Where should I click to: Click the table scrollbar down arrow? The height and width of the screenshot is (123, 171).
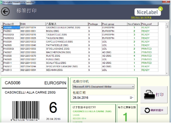(167, 73)
